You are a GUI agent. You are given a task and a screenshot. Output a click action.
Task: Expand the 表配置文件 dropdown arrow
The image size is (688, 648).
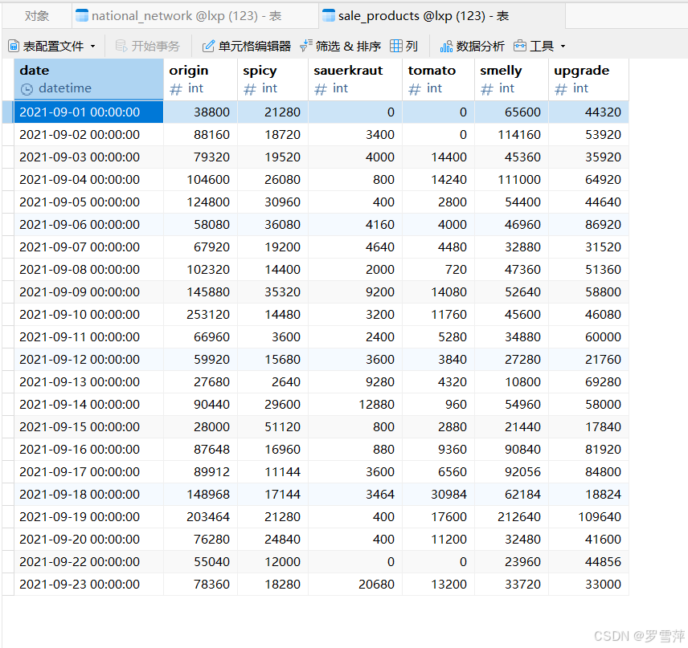point(92,46)
